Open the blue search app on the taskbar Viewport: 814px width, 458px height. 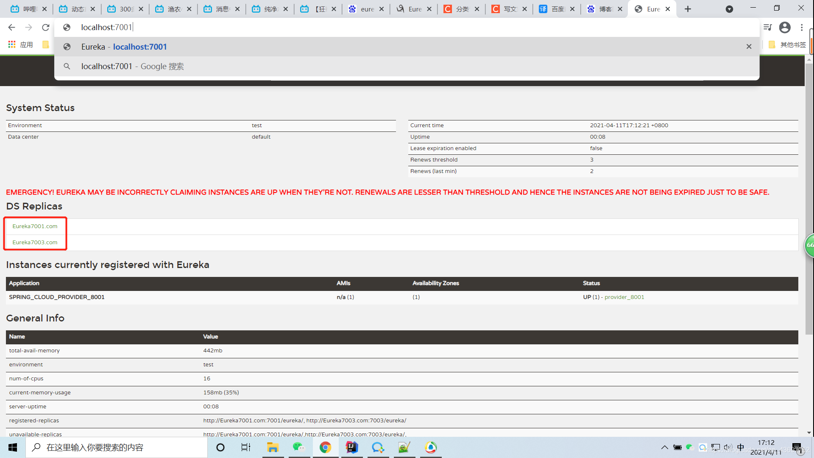coord(378,447)
